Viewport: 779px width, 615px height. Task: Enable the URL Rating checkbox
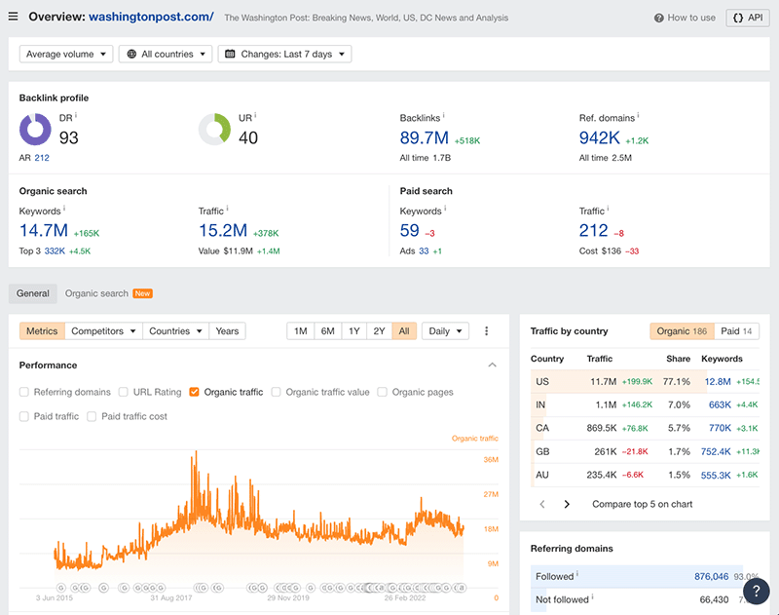124,392
